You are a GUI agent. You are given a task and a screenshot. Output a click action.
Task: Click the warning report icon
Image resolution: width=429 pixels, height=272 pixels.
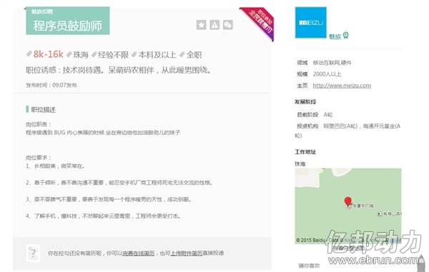(x=214, y=25)
